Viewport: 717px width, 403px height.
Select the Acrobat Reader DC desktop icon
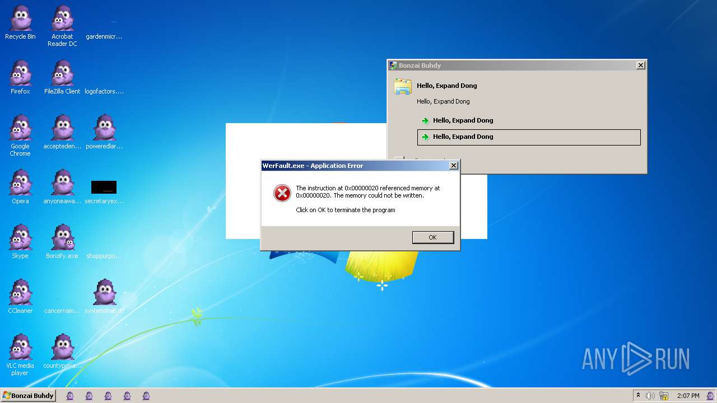click(x=62, y=26)
